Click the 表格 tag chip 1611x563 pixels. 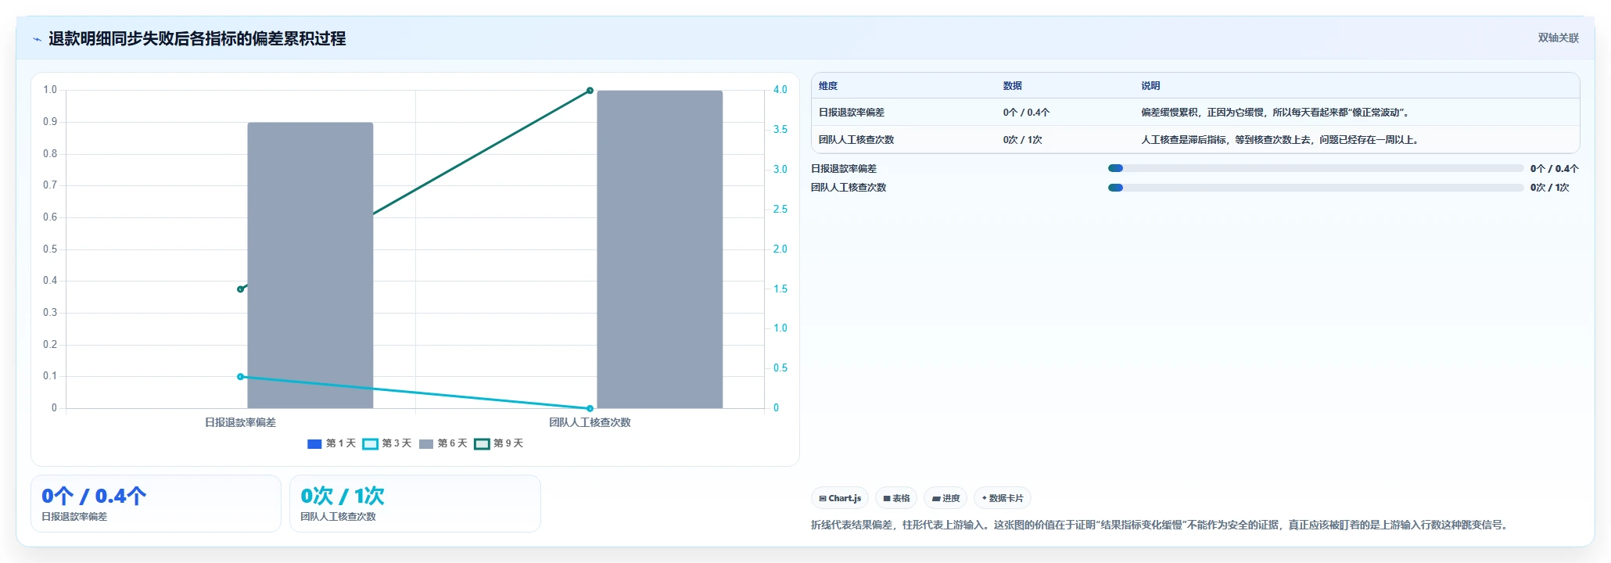(896, 498)
